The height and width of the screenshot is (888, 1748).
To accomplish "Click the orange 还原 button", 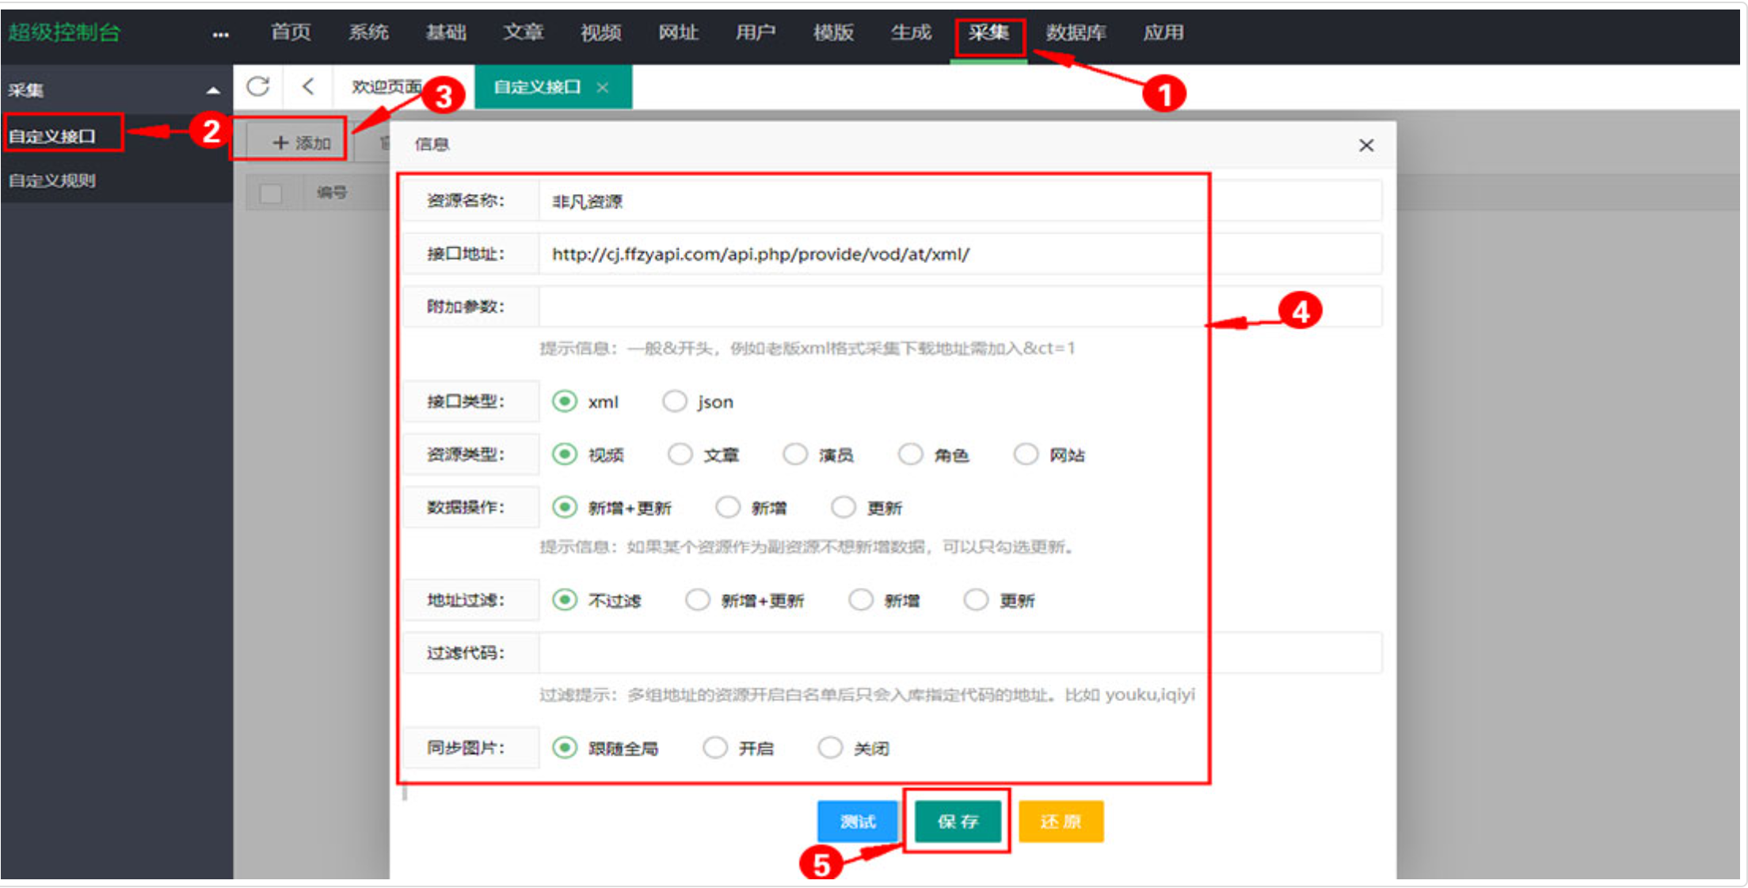I will click(x=1061, y=821).
